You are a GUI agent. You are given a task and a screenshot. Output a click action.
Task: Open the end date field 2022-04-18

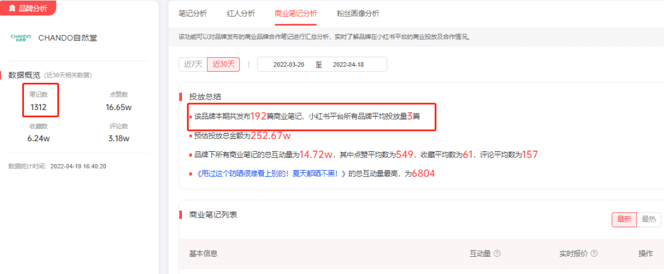tap(349, 65)
